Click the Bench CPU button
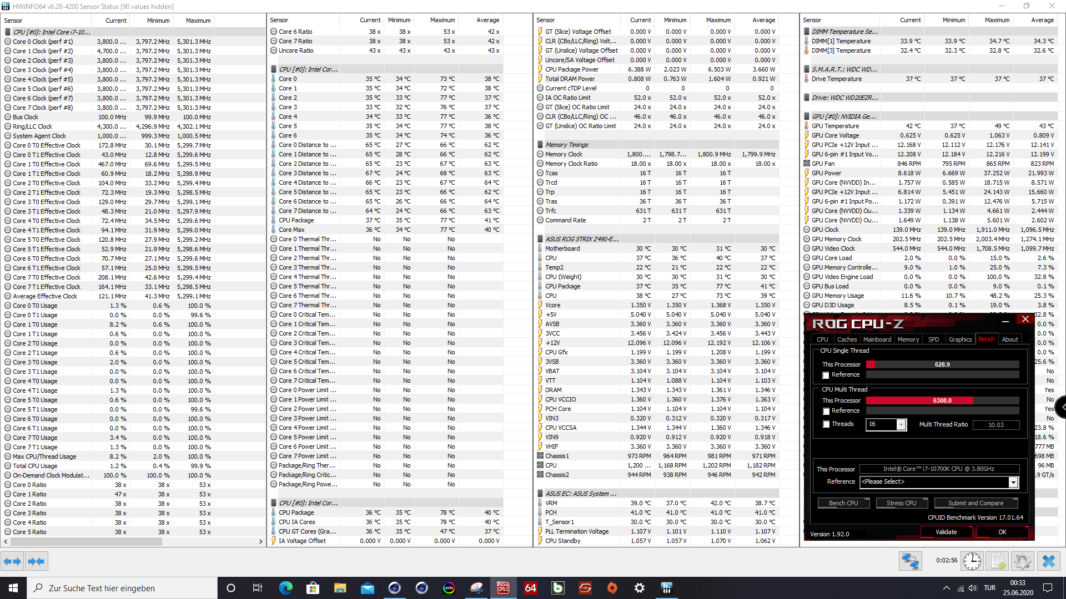Viewport: 1066px width, 599px height. click(x=843, y=503)
